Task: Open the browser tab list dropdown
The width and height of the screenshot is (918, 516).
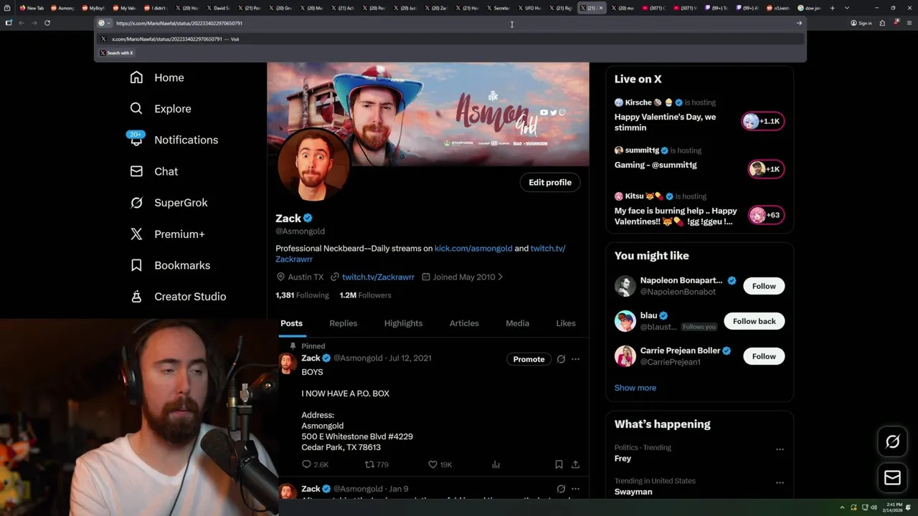Action: click(x=847, y=8)
